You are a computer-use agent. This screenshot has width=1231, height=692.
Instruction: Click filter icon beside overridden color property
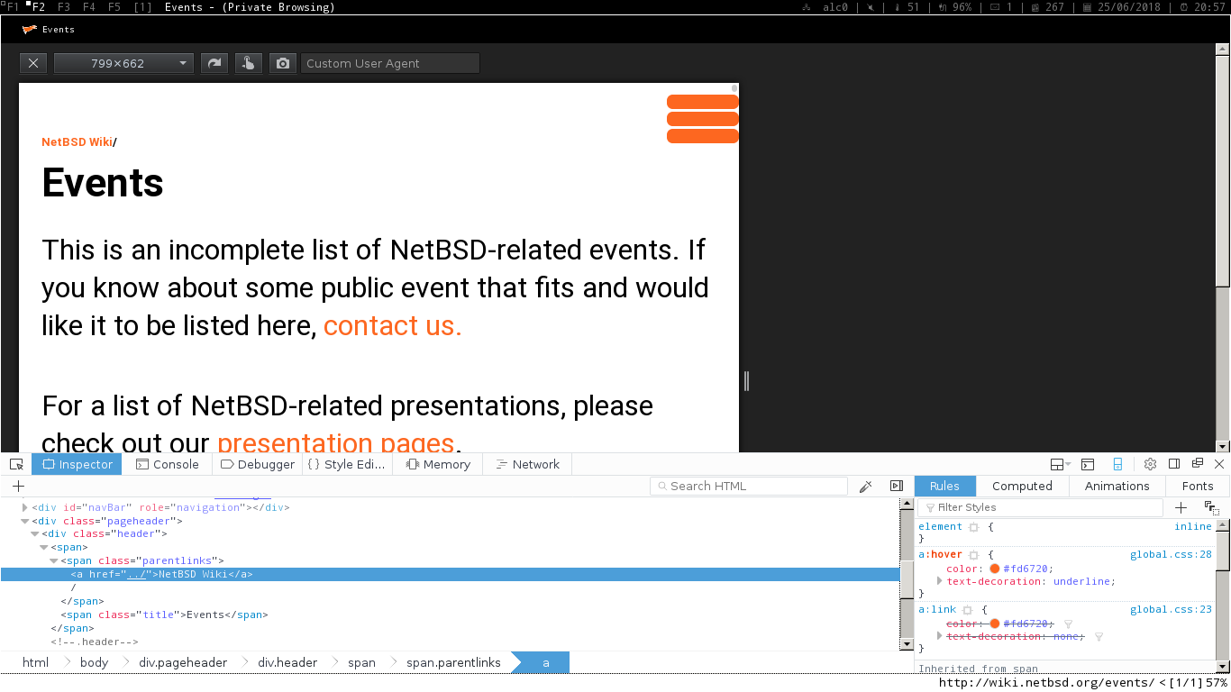(1068, 624)
